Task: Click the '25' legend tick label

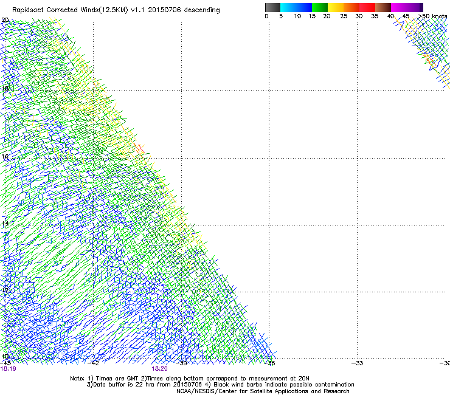Action: [x=344, y=16]
